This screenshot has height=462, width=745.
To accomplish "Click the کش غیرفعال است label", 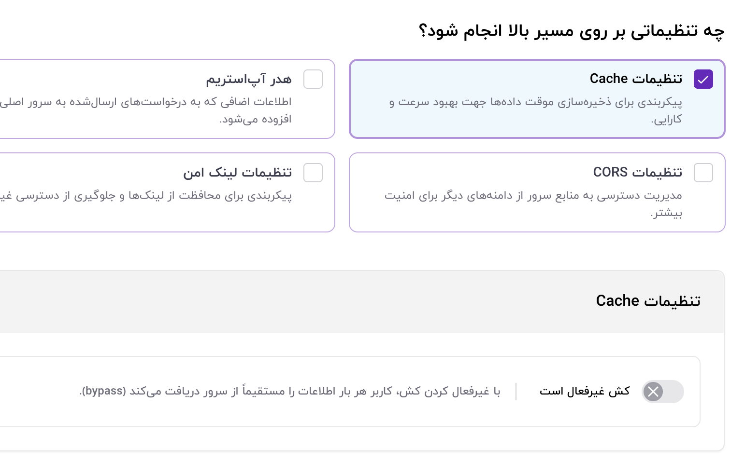I will (585, 391).
